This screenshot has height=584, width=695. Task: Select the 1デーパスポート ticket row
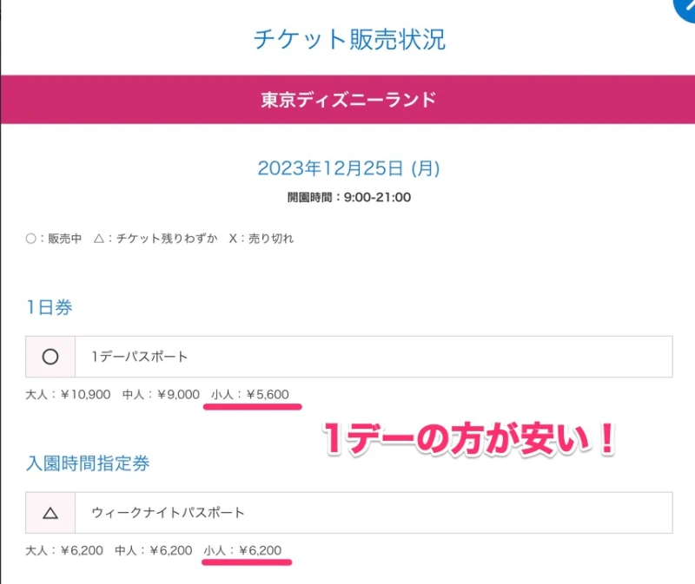click(347, 356)
